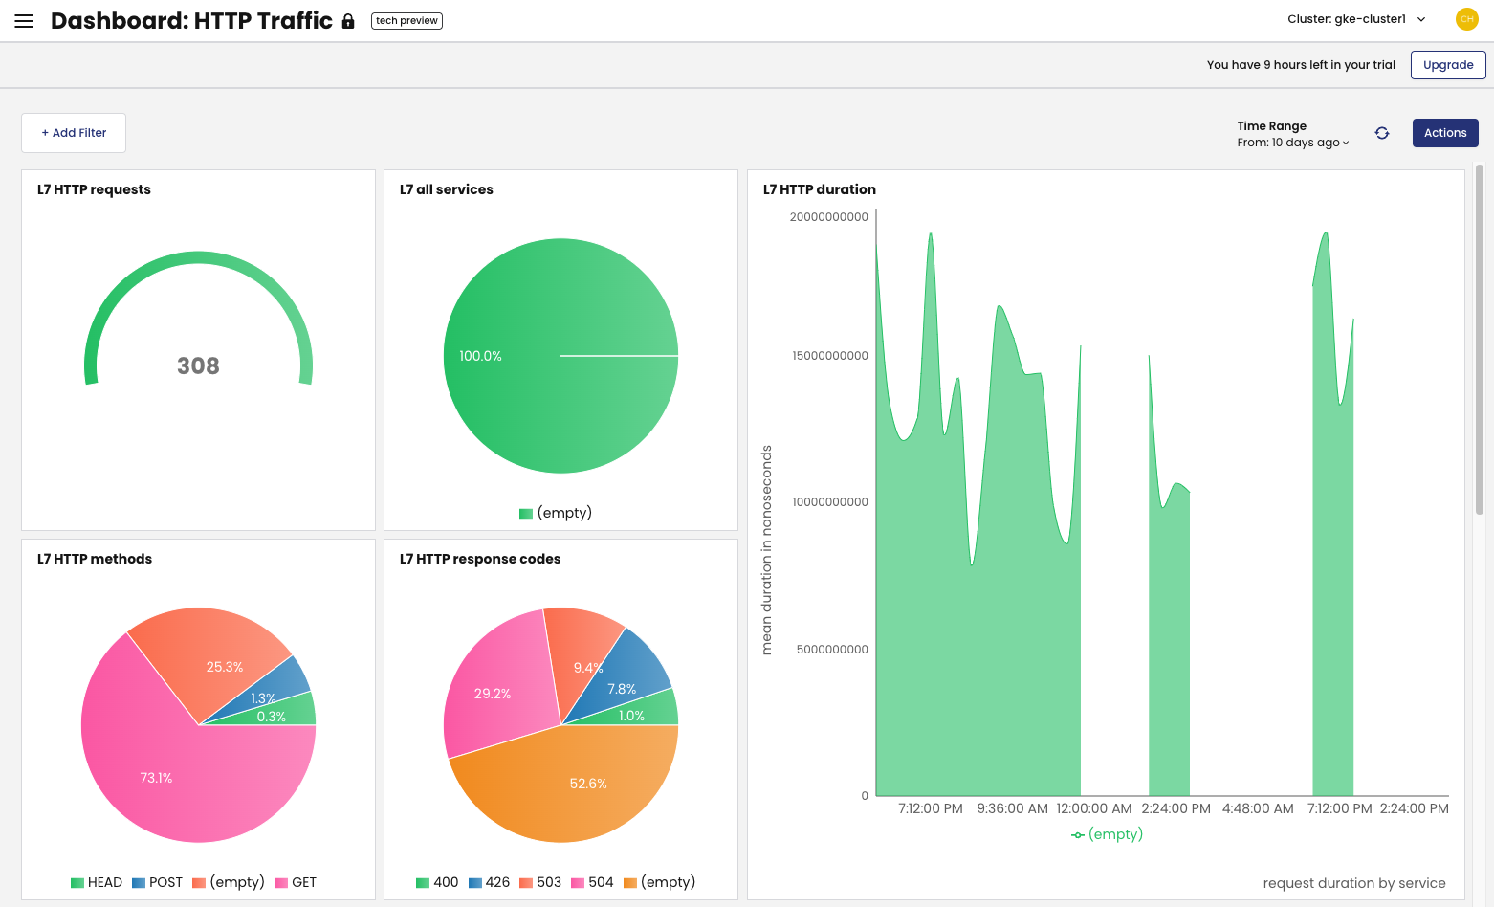Click the lock icon beside the dashboard title
This screenshot has height=907, width=1494.
(347, 20)
